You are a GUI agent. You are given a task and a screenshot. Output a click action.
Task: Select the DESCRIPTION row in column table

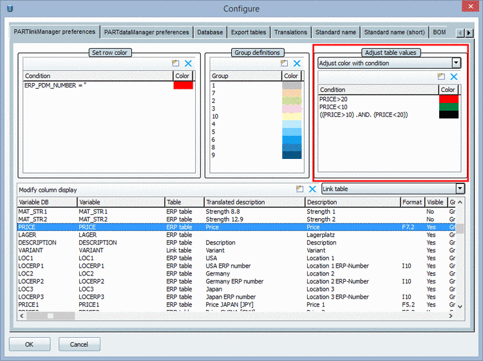tap(37, 243)
